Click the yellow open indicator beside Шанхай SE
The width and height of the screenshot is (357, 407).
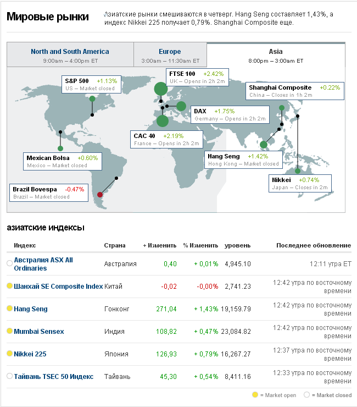(9, 286)
